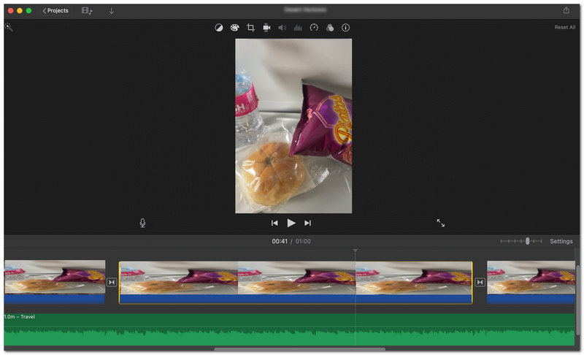The width and height of the screenshot is (584, 355).
Task: Click the playhead marker on timeline
Action: [356, 251]
